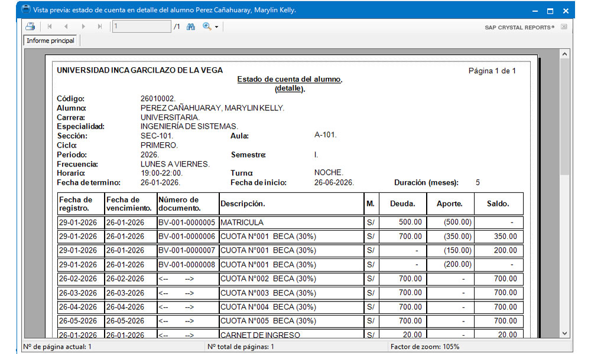Click the CUOTA N°002 BECA (30%) cell
The image size is (591, 354).
point(291,278)
